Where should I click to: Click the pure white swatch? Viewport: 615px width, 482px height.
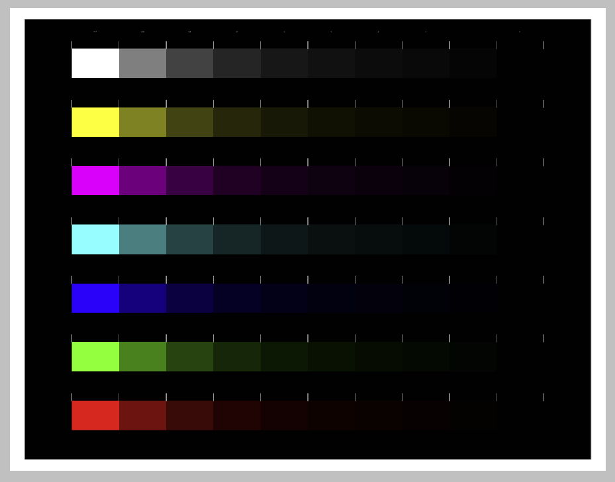coord(95,63)
